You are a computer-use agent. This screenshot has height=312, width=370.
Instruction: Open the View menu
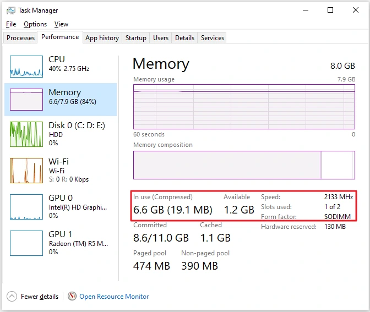pyautogui.click(x=61, y=24)
